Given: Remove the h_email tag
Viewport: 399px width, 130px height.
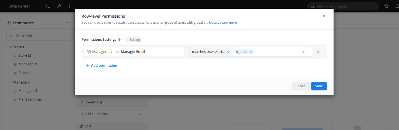Looking at the screenshot, I should [251, 52].
